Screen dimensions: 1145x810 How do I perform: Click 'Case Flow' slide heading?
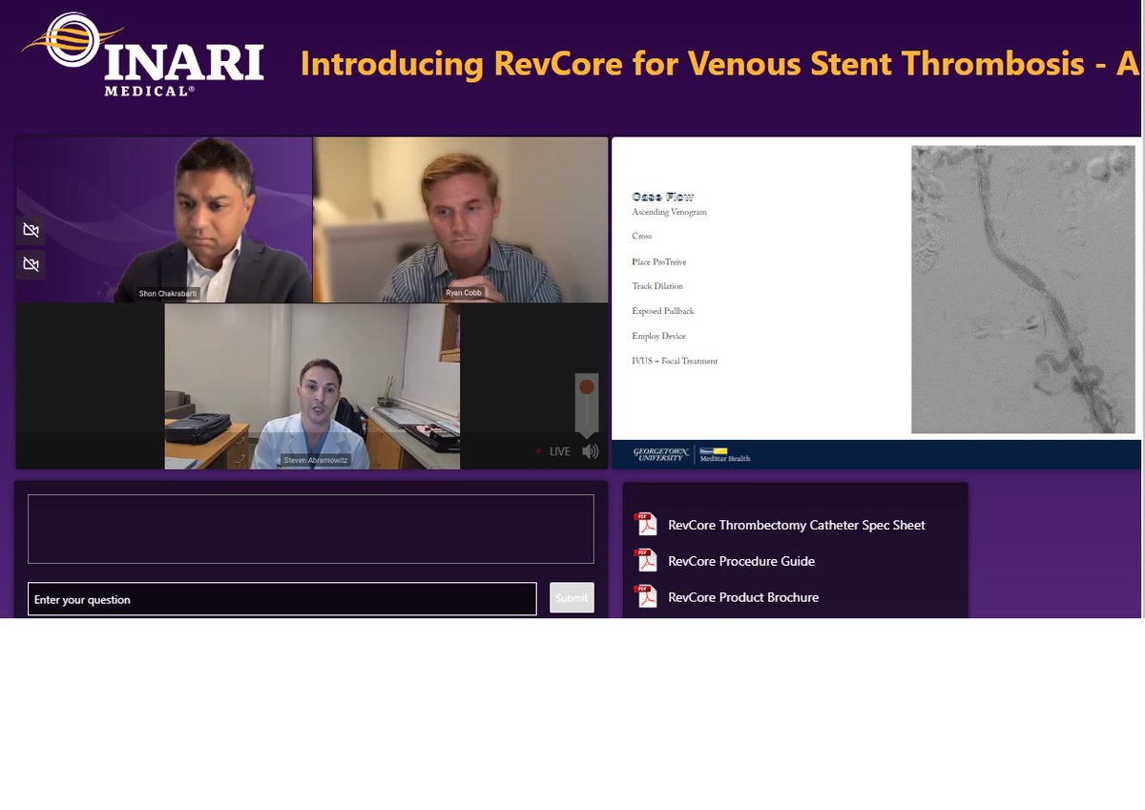(662, 196)
